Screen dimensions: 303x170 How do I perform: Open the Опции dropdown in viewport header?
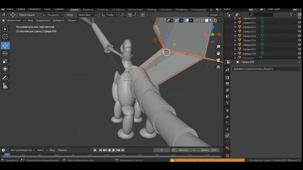[215, 15]
